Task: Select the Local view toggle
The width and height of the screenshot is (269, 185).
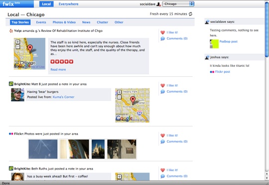Action: pyautogui.click(x=46, y=4)
